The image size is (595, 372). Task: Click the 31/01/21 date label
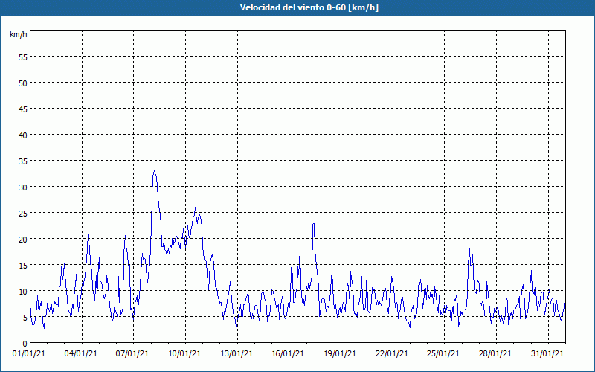click(x=547, y=353)
